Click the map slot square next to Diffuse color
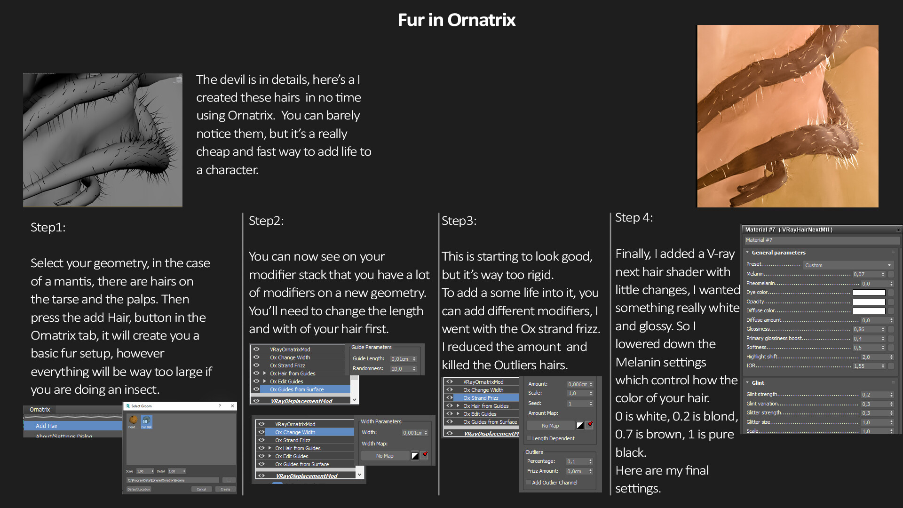This screenshot has width=903, height=508. coord(891,311)
